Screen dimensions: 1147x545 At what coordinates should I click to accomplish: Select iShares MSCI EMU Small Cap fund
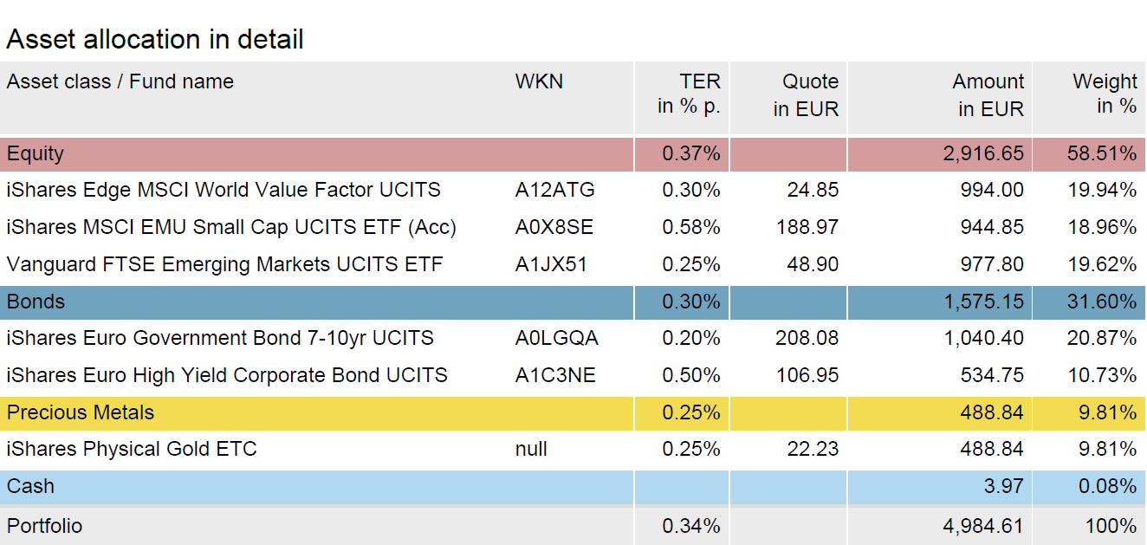(x=231, y=227)
